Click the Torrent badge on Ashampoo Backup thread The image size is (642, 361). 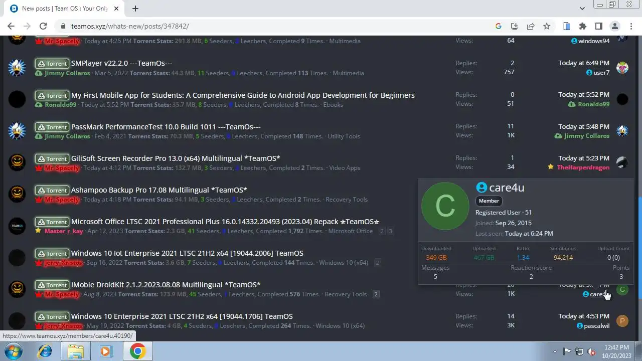[x=52, y=190]
